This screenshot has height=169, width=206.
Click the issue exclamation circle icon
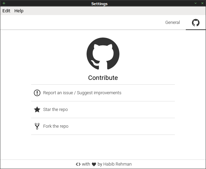(37, 93)
